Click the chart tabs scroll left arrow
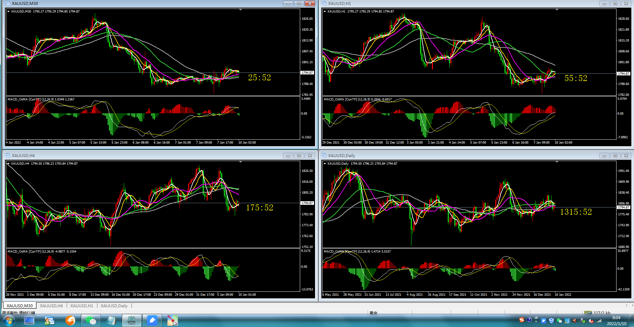634x327 pixels. click(x=626, y=305)
